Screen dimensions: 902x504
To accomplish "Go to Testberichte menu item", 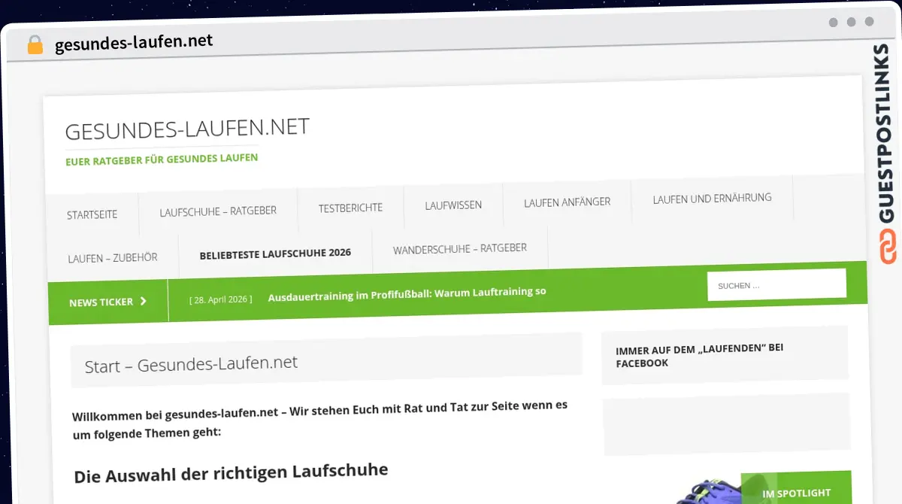I will 350,208.
